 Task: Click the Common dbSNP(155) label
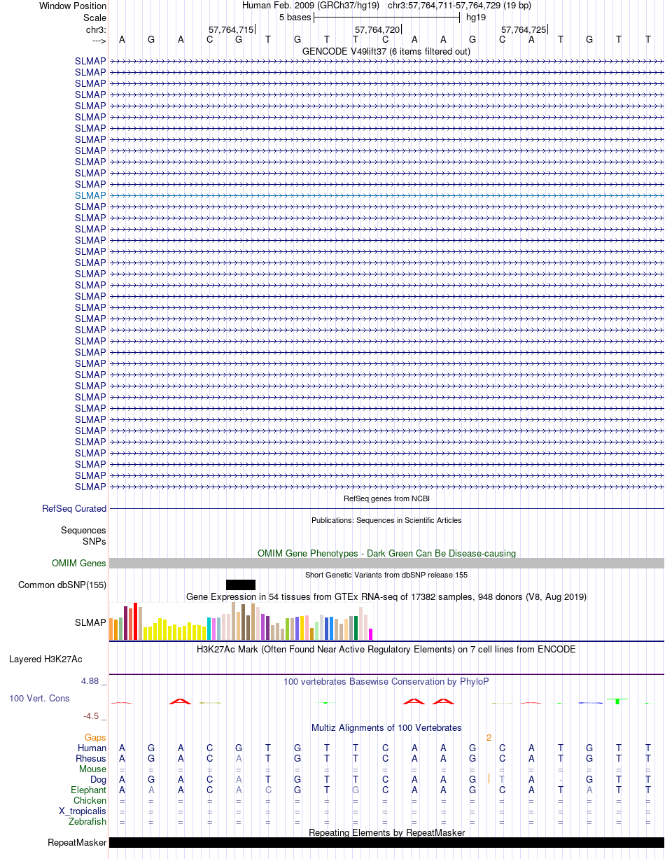[62, 585]
